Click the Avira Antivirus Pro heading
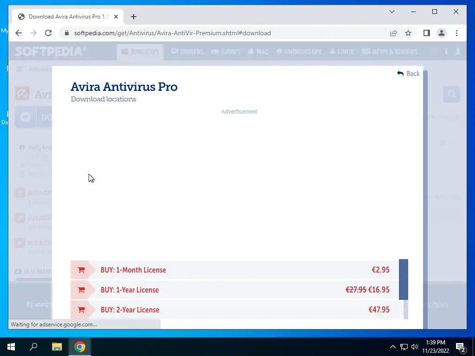Screen dimensions: 475x356 pos(124,87)
